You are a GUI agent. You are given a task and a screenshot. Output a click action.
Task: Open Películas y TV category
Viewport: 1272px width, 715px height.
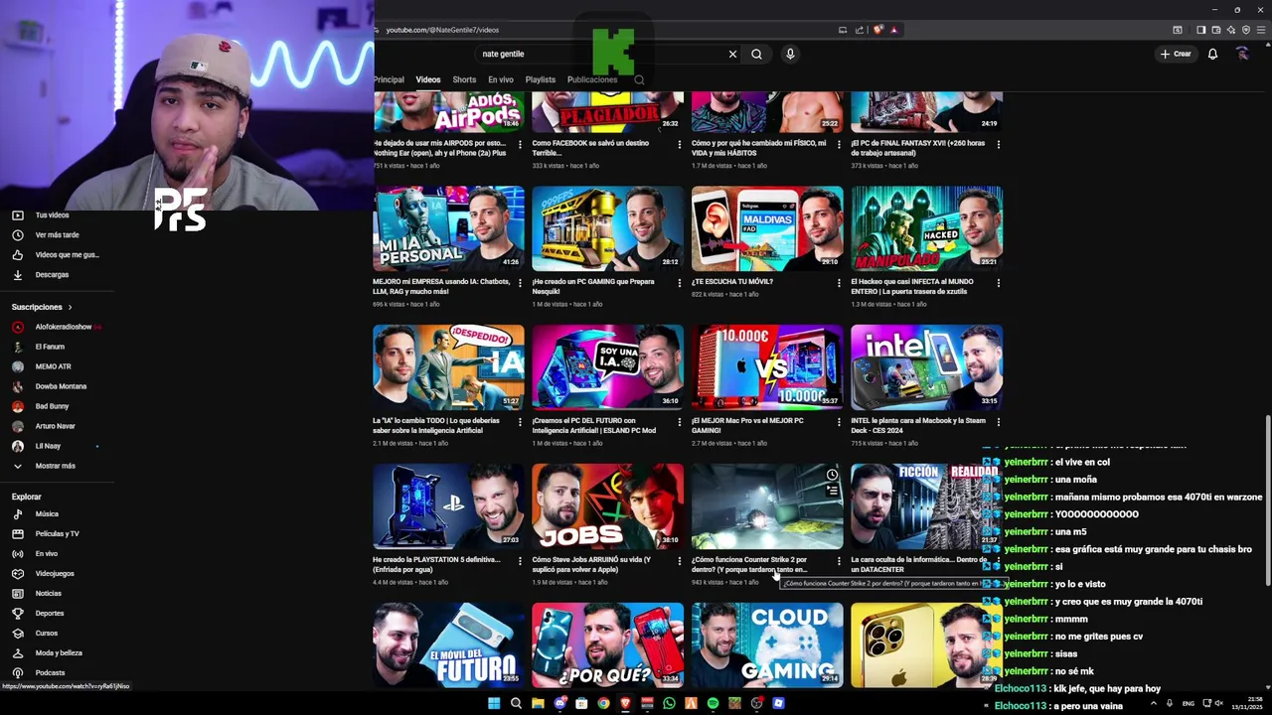(46, 534)
